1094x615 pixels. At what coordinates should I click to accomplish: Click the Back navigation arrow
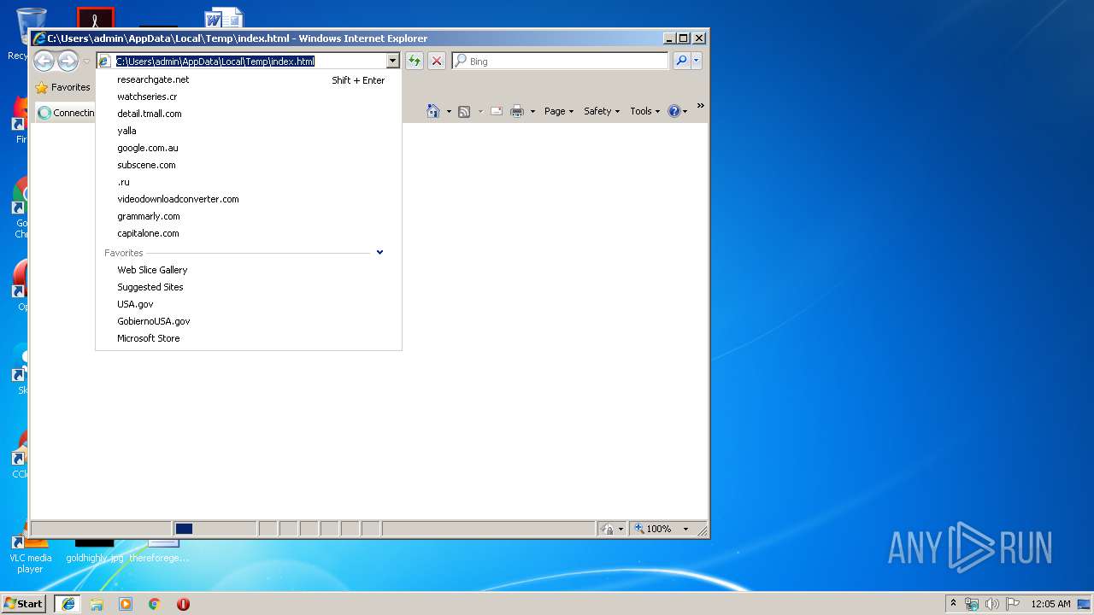pos(44,61)
